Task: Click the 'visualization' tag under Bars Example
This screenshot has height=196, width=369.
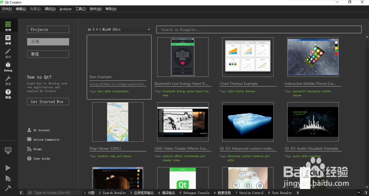Action: point(120,91)
